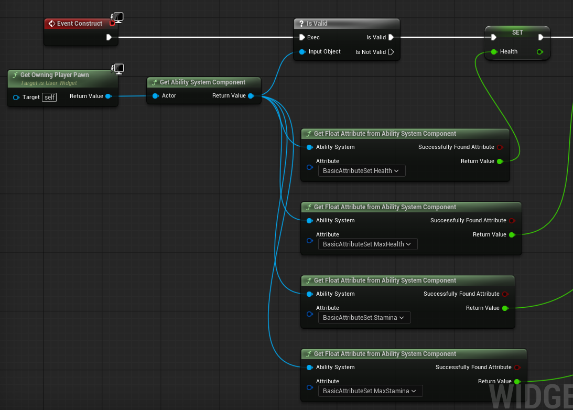This screenshot has width=573, height=410.
Task: Click Return Value pin on the MaxStamina node
Action: tap(517, 382)
